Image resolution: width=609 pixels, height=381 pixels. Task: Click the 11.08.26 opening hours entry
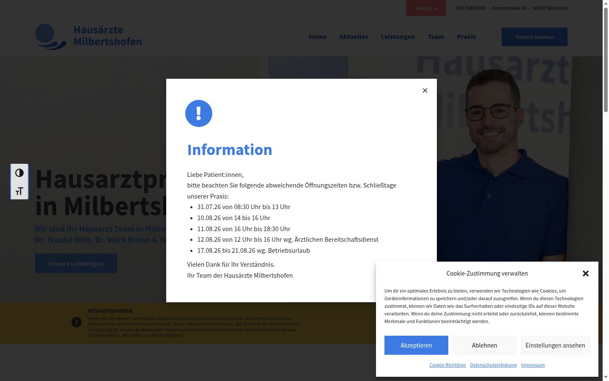tap(244, 229)
